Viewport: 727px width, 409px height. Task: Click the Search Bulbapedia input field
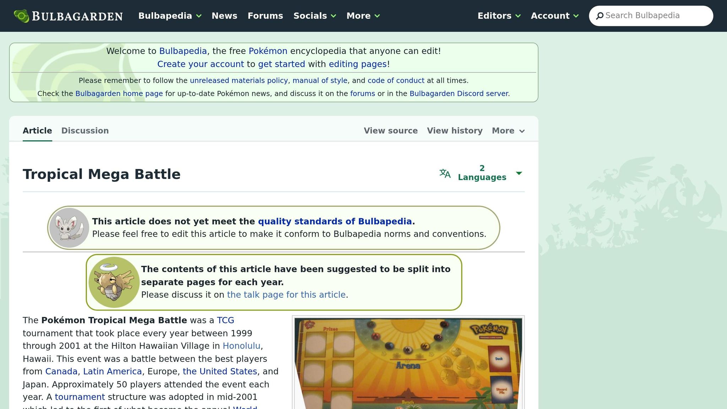click(x=651, y=16)
